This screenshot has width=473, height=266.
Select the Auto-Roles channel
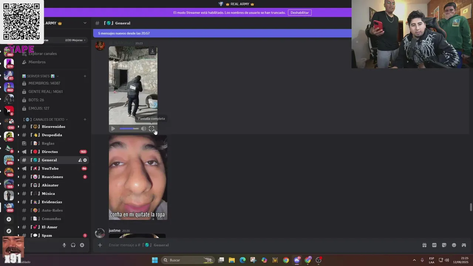pos(54,210)
